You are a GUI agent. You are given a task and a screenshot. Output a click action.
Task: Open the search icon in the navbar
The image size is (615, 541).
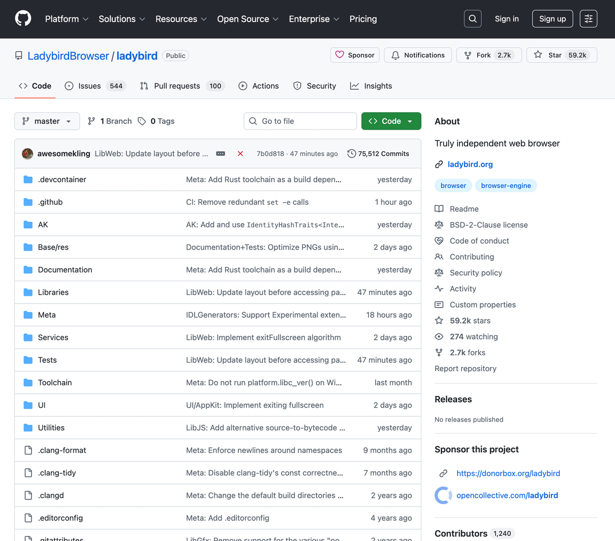(x=472, y=18)
